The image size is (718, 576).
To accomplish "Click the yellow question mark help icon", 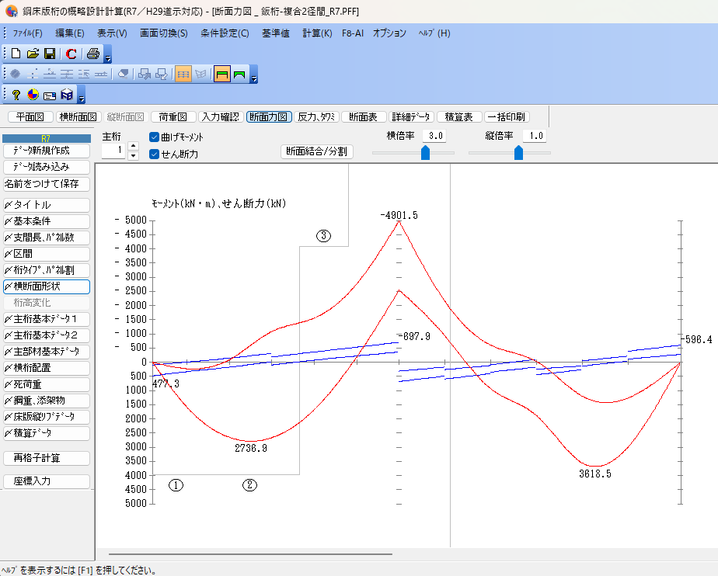I will tap(16, 95).
